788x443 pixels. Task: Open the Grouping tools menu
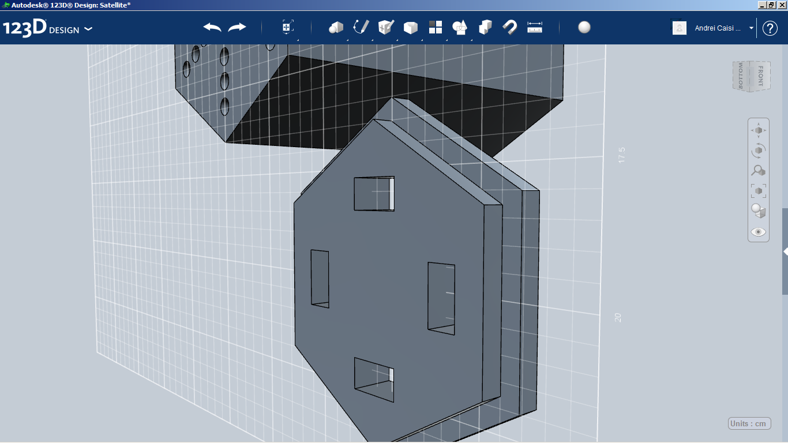tap(460, 27)
